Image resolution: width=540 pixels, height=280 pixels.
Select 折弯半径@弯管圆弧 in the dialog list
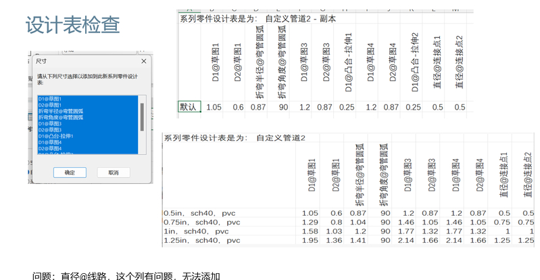57,112
